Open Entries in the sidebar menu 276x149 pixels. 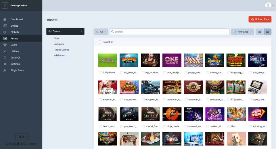[14, 26]
